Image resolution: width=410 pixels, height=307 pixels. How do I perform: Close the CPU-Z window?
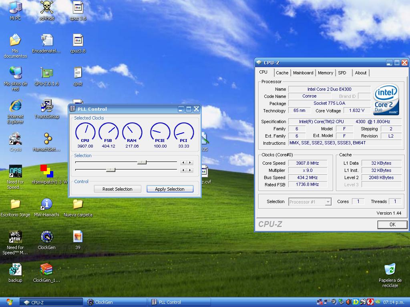coord(404,63)
